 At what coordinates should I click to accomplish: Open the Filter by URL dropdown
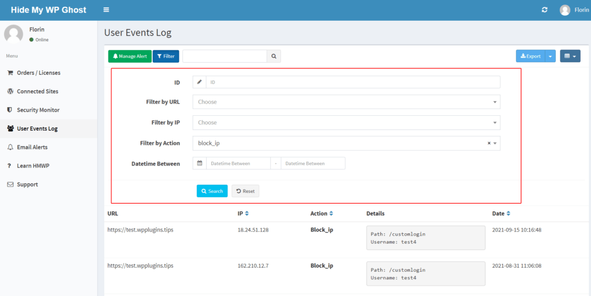coord(346,102)
